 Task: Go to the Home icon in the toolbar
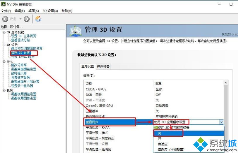[x=38, y=19]
